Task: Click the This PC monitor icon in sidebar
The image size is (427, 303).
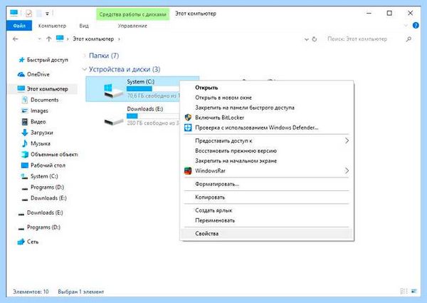Action: click(21, 89)
